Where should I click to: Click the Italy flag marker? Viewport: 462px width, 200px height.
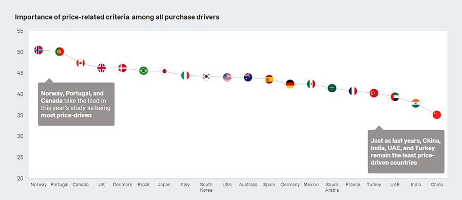tap(185, 75)
